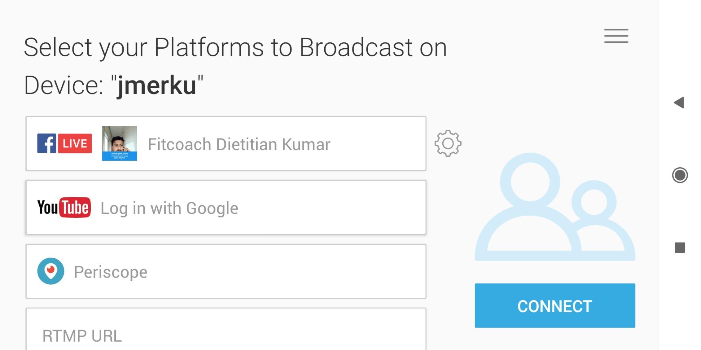This screenshot has width=701, height=350.
Task: Tap the red LIVE badge
Action: [75, 143]
